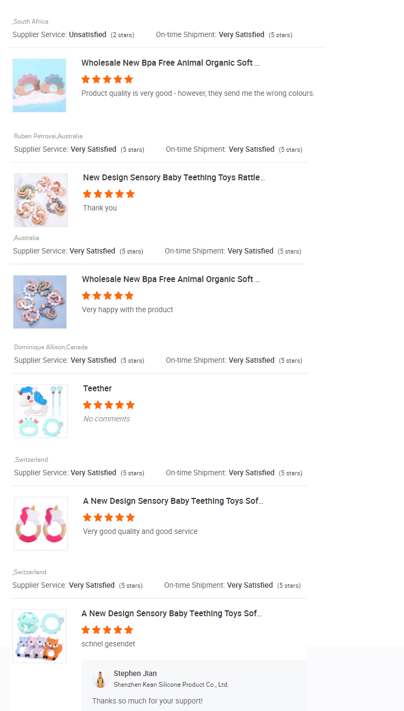This screenshot has width=404, height=711.
Task: Open the hedgehog wooden teether thumbnail
Action: (39, 86)
